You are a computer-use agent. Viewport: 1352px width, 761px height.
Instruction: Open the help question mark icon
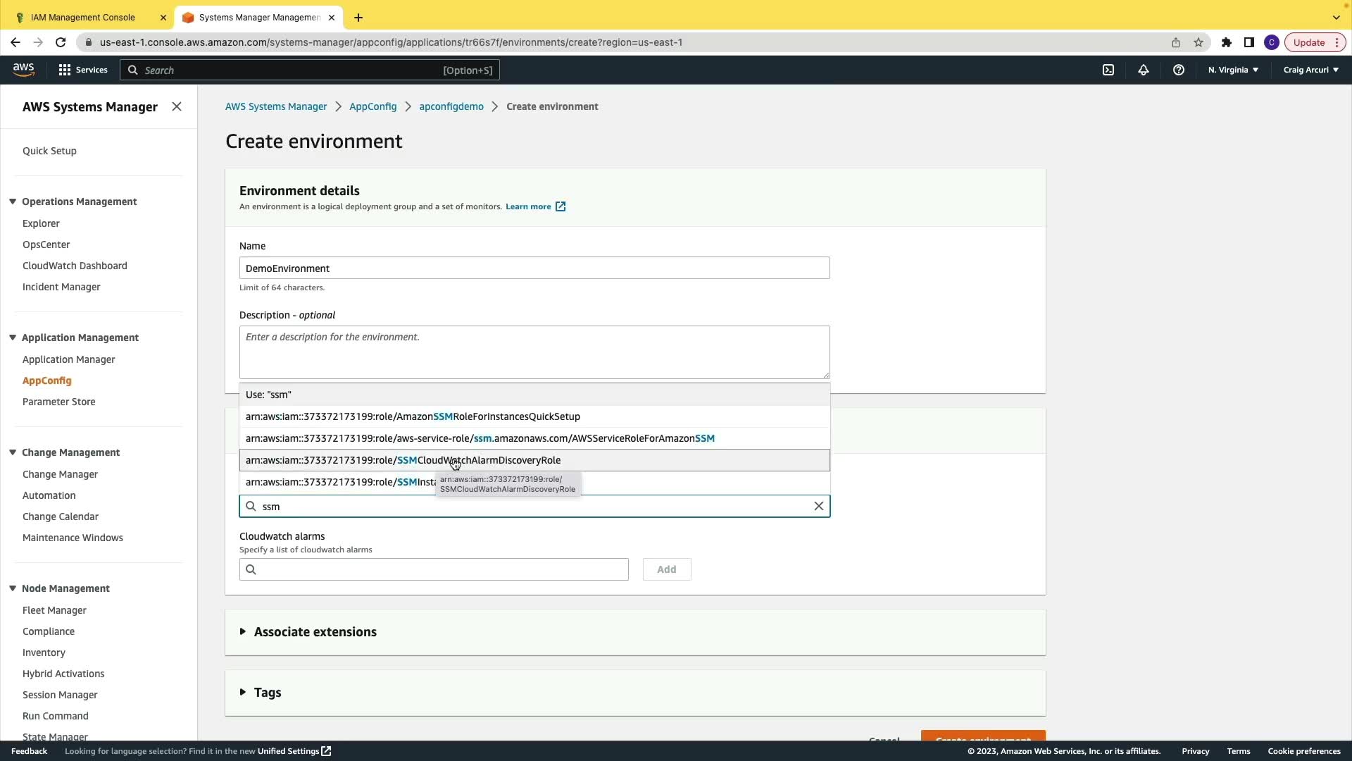[1179, 70]
